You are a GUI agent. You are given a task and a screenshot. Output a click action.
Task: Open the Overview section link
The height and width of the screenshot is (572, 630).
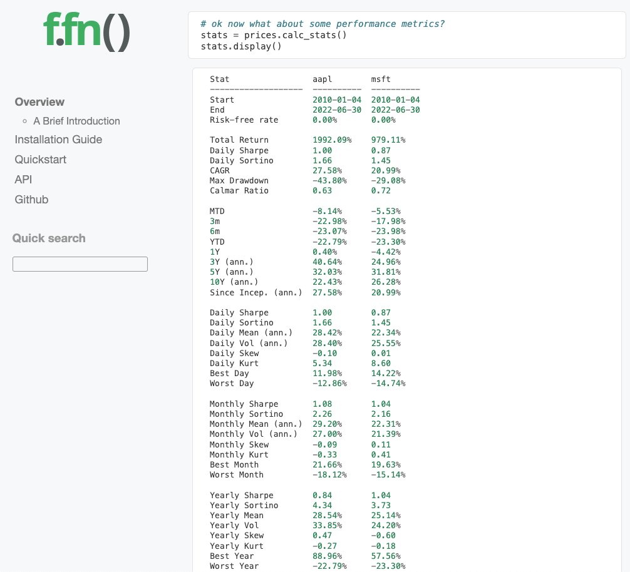39,102
